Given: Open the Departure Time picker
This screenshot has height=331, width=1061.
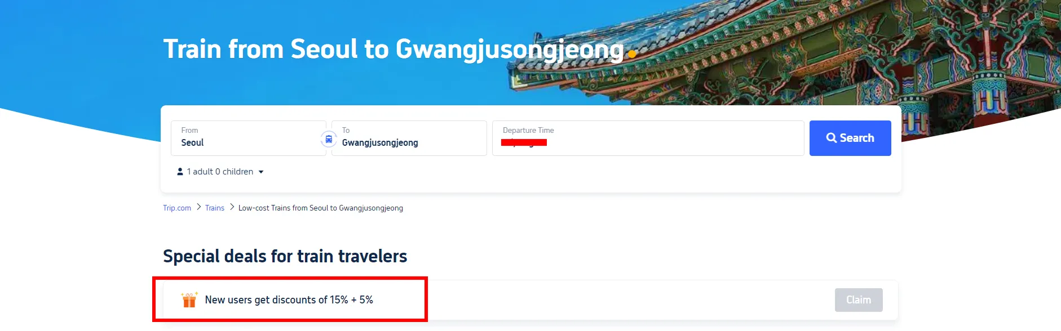Looking at the screenshot, I should [x=648, y=138].
